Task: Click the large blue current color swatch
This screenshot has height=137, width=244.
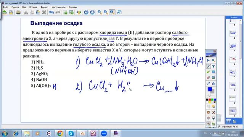Action: tap(210, 89)
